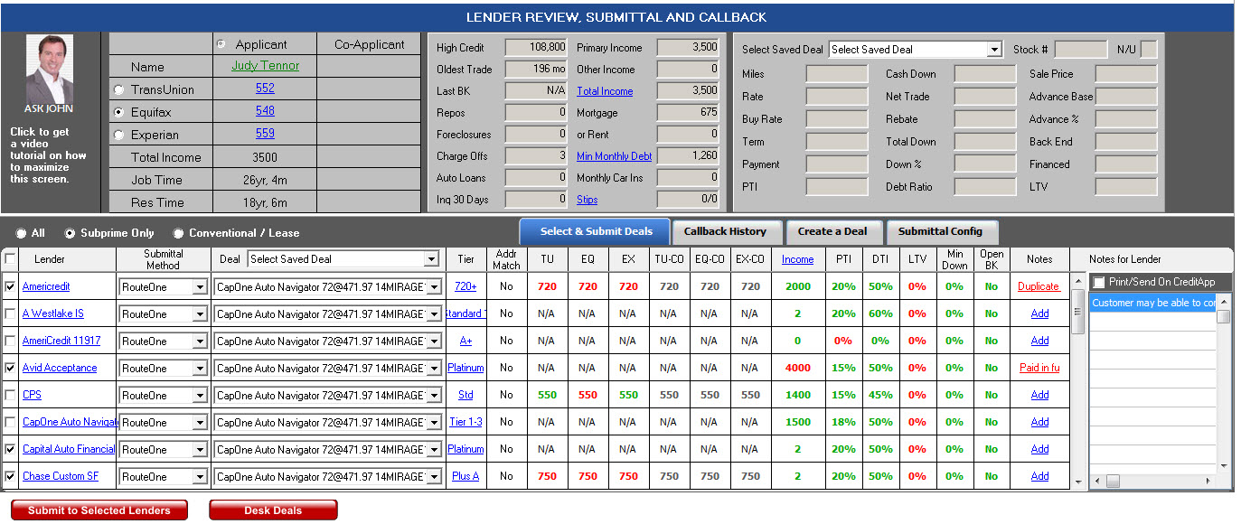Enable Print/Send On CreditApp checkbox
Screen dimensions: 1241x524
(1099, 283)
